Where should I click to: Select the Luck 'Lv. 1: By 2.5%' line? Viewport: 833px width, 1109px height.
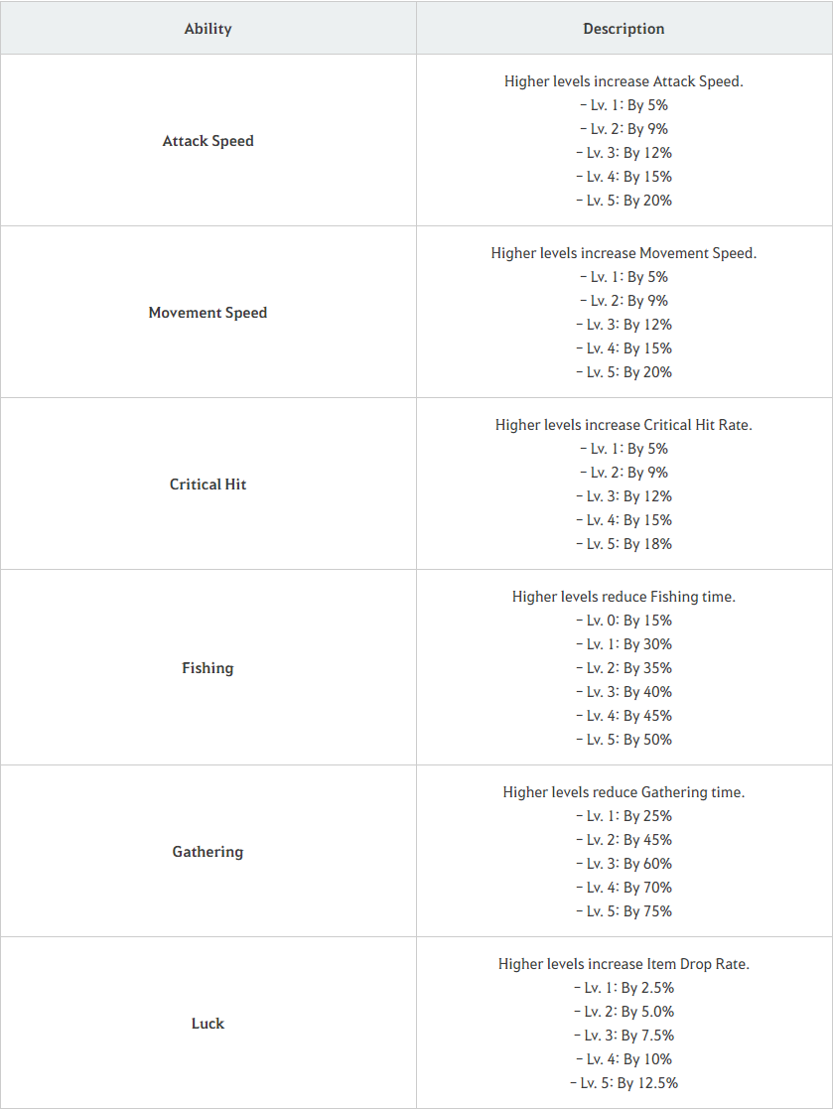[624, 988]
